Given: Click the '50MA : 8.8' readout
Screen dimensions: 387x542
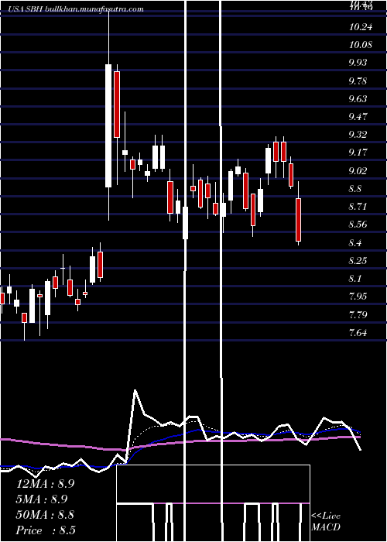Looking at the screenshot, I should click(x=45, y=515).
